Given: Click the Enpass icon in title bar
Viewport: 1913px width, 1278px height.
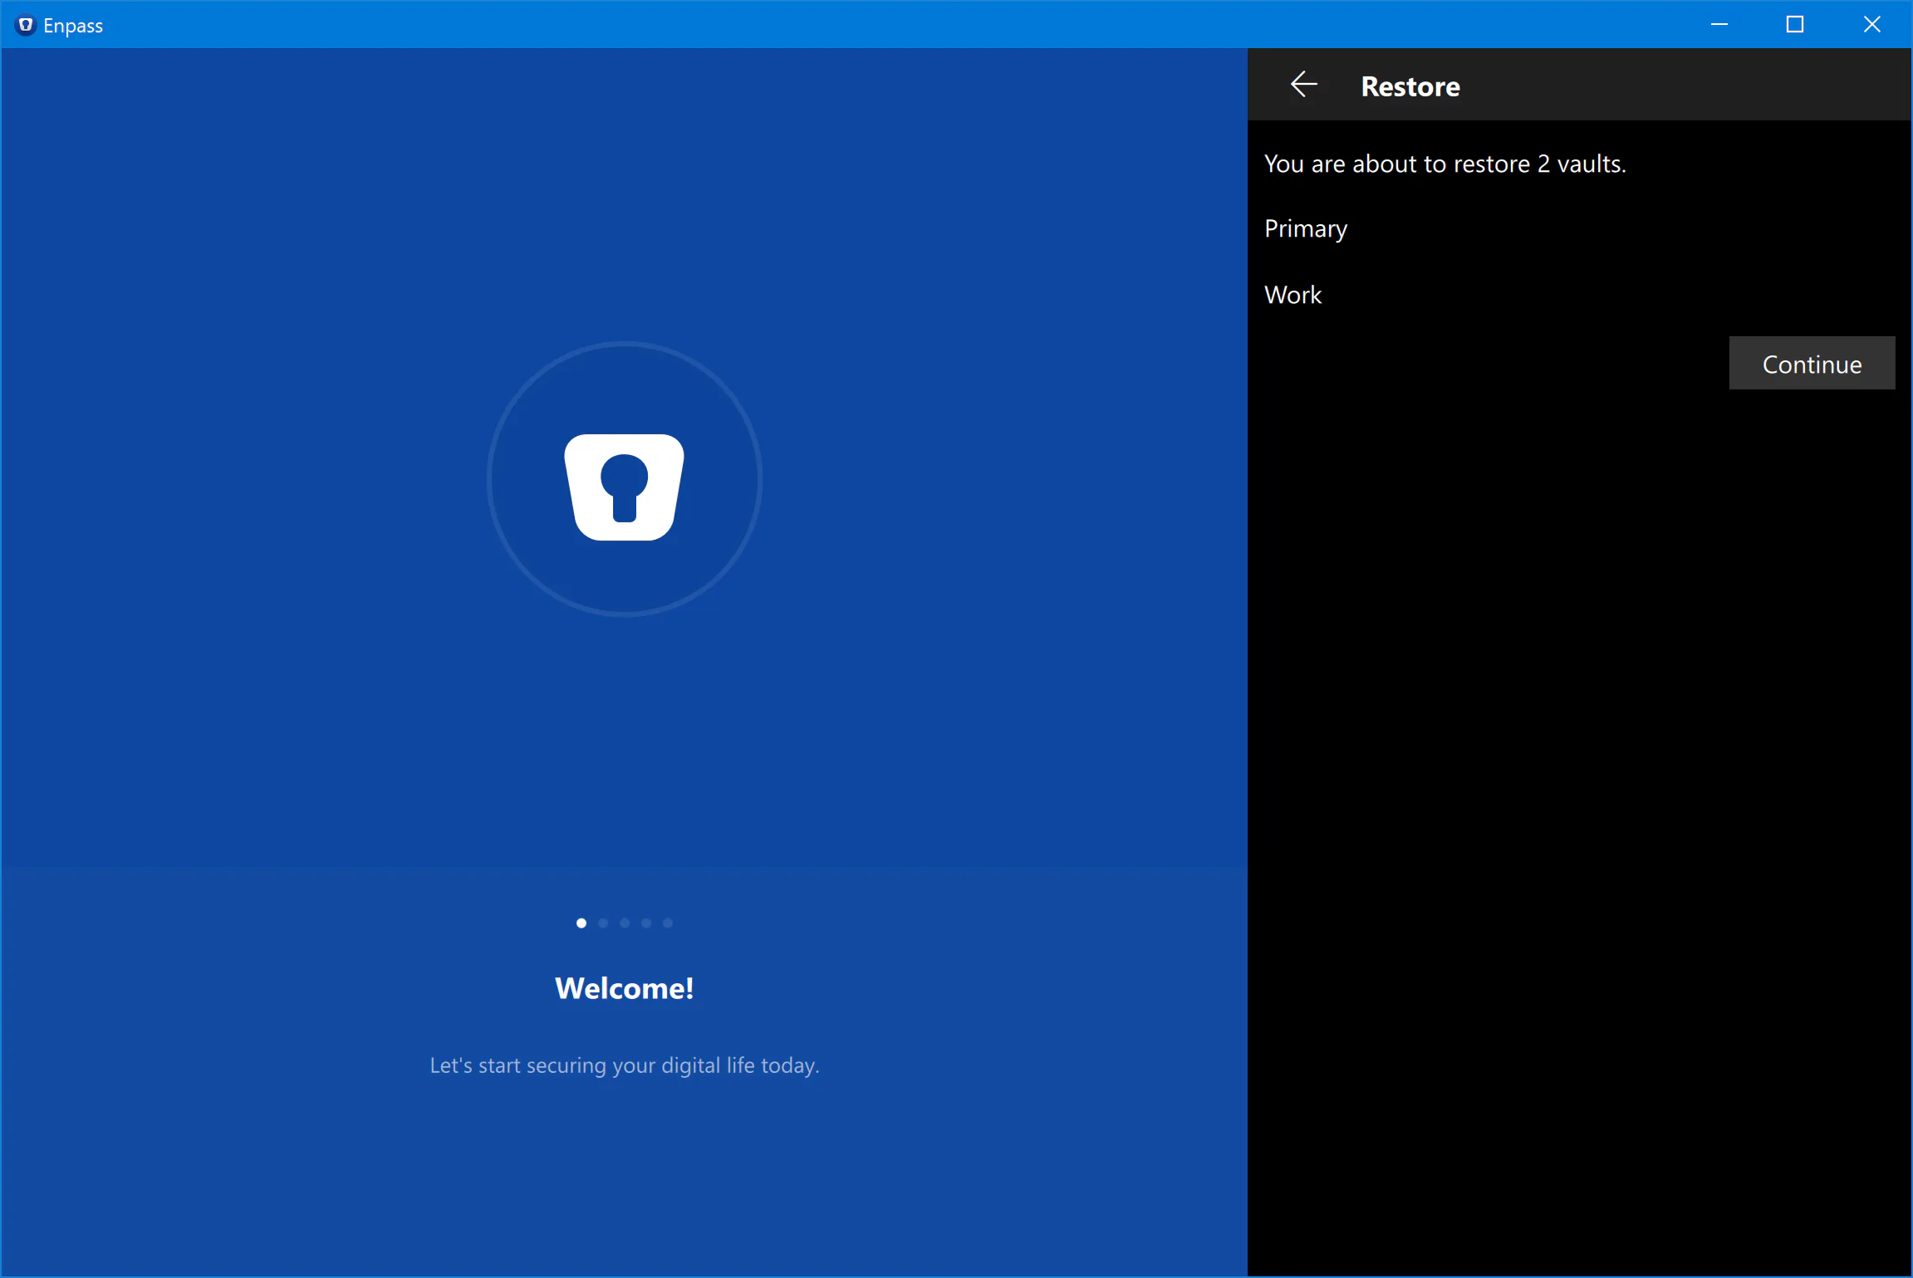Looking at the screenshot, I should tap(26, 25).
